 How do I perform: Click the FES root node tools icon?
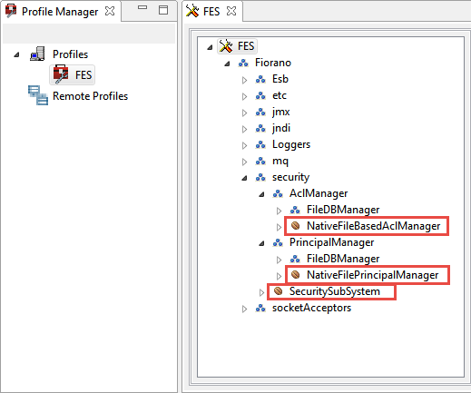coord(226,46)
